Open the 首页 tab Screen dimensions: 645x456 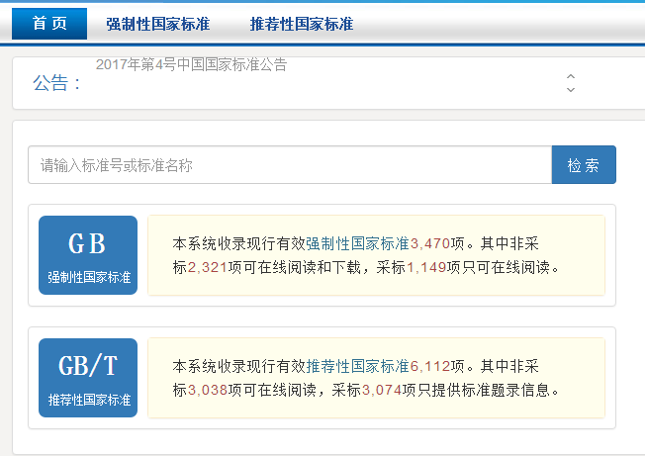click(x=49, y=24)
